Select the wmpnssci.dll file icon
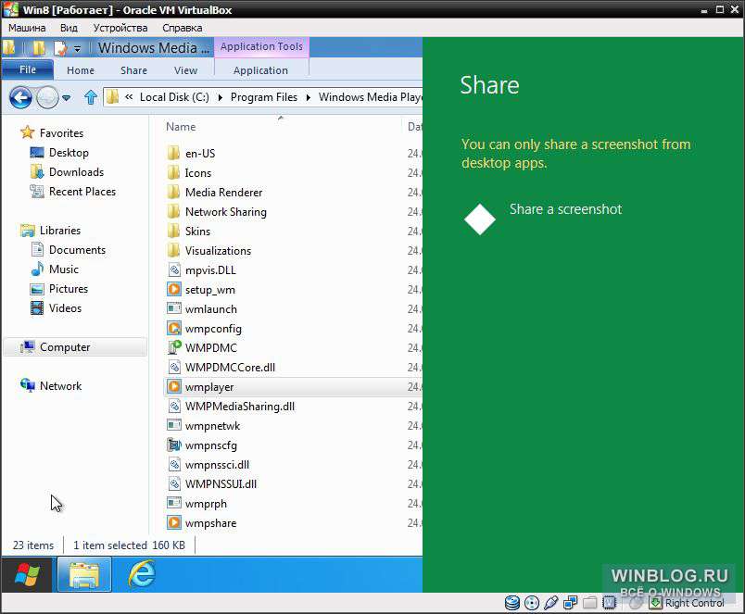The width and height of the screenshot is (745, 614). coord(174,464)
